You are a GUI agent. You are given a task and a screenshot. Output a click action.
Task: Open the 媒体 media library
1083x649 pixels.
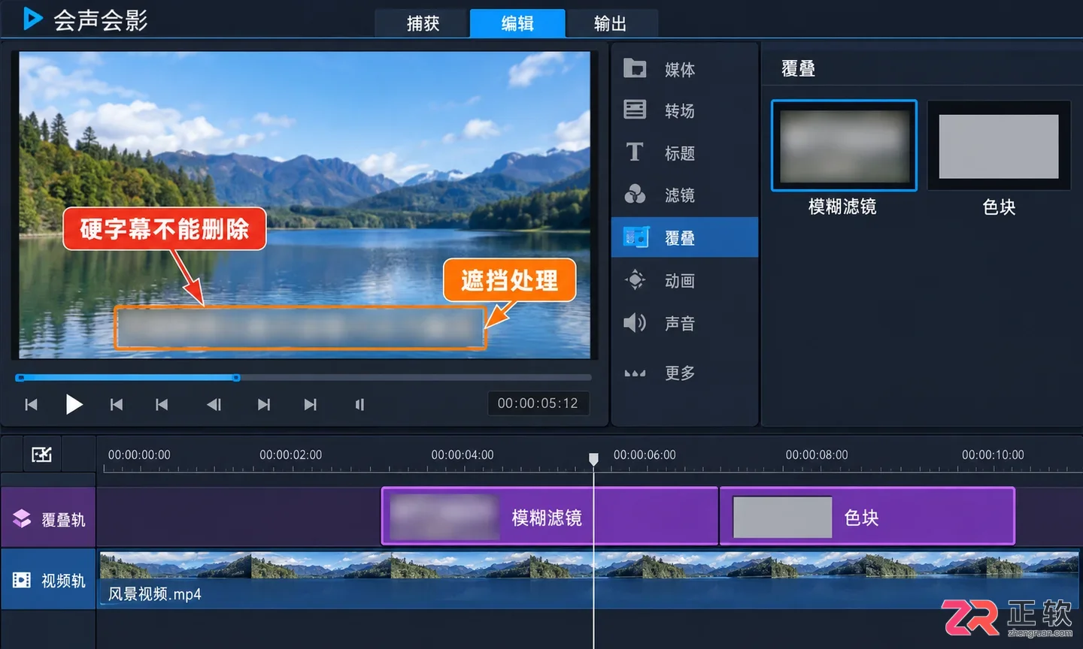pyautogui.click(x=684, y=69)
